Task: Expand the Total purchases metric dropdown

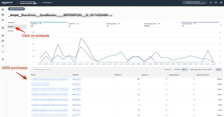Action: tap(118, 24)
